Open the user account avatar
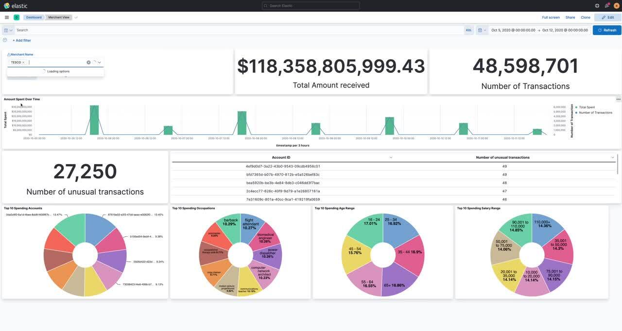 click(x=617, y=6)
